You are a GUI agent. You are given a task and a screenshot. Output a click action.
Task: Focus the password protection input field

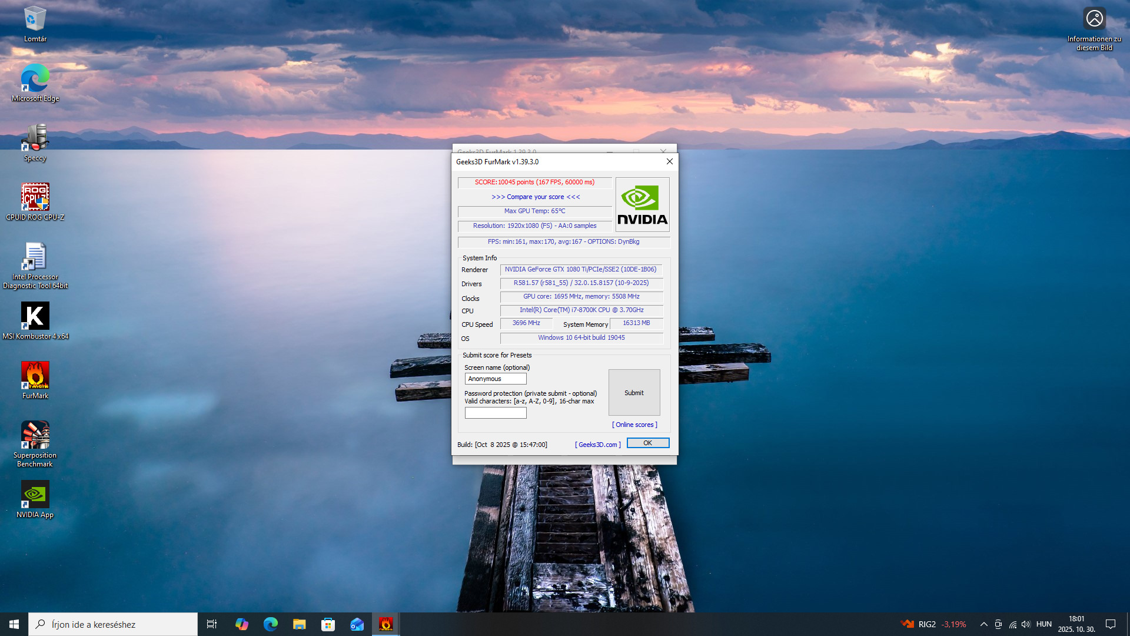coord(496,413)
